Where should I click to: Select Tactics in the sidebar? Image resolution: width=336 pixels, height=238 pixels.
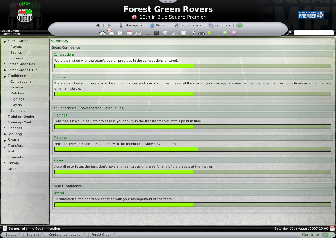tap(16, 52)
